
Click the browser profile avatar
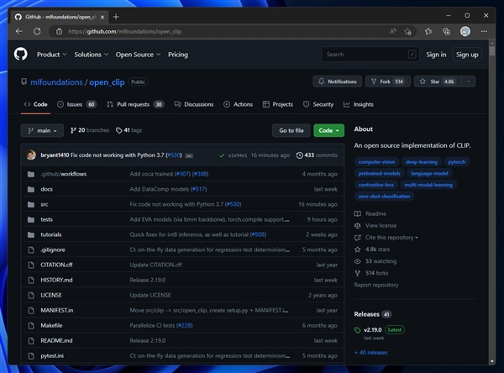(465, 31)
